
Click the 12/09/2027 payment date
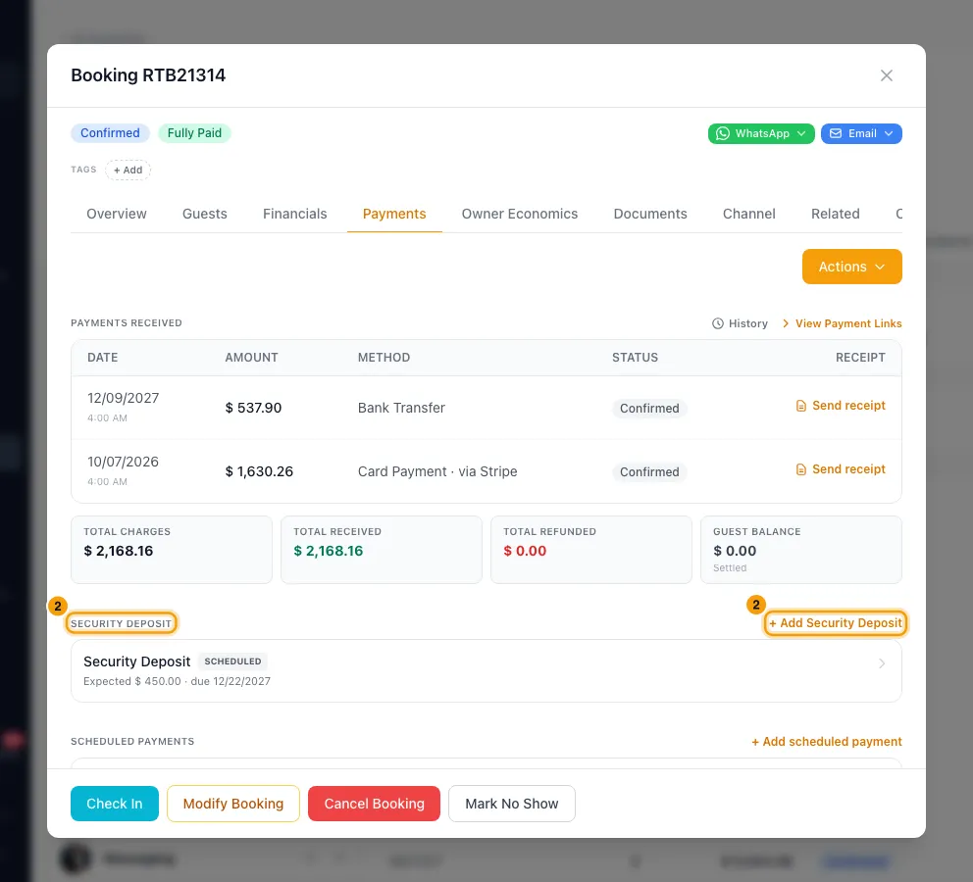[123, 399]
